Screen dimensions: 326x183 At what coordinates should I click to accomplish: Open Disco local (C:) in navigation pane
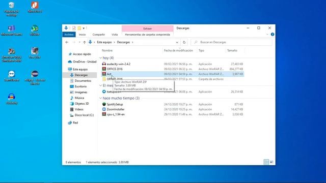coord(82,115)
